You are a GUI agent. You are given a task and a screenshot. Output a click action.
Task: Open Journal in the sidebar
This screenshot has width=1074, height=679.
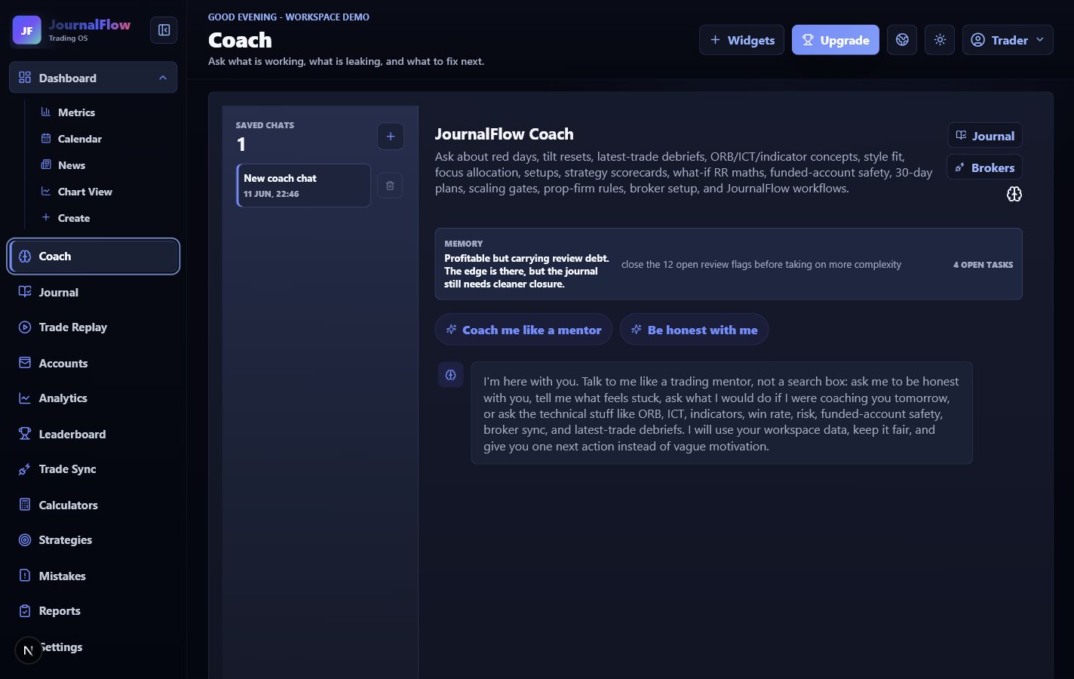(x=94, y=293)
